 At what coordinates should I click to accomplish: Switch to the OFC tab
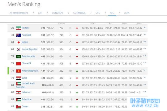[98, 13]
